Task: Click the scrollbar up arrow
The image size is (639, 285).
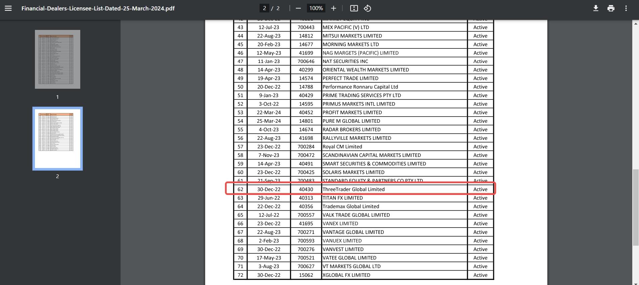Action: click(635, 24)
